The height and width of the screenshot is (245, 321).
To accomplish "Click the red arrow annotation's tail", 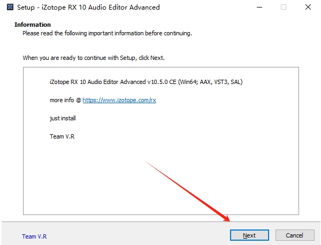I will pyautogui.click(x=146, y=159).
